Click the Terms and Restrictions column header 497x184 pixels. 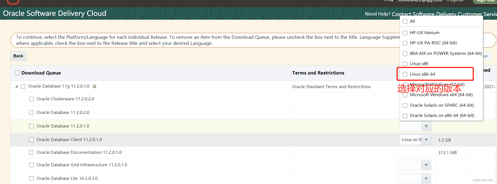[318, 73]
